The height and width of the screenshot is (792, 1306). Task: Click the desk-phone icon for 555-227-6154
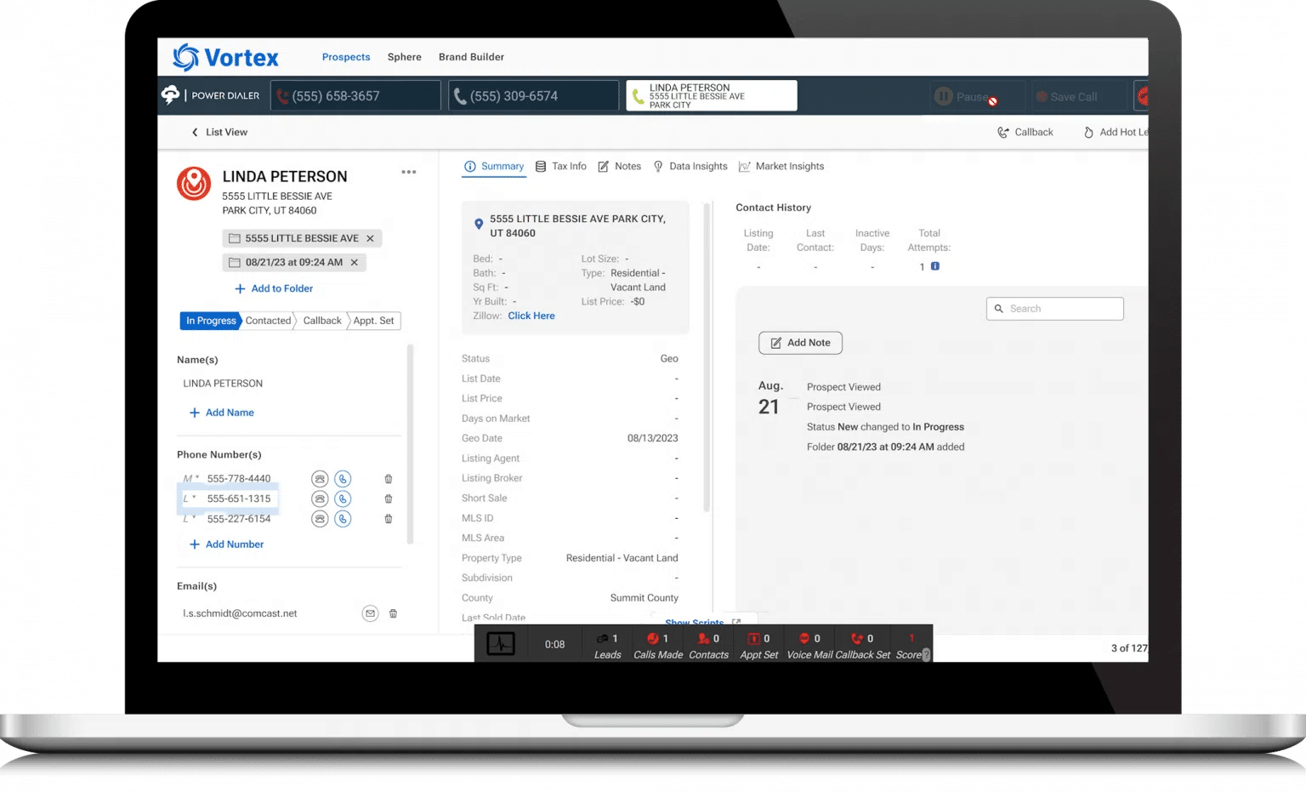(x=320, y=519)
